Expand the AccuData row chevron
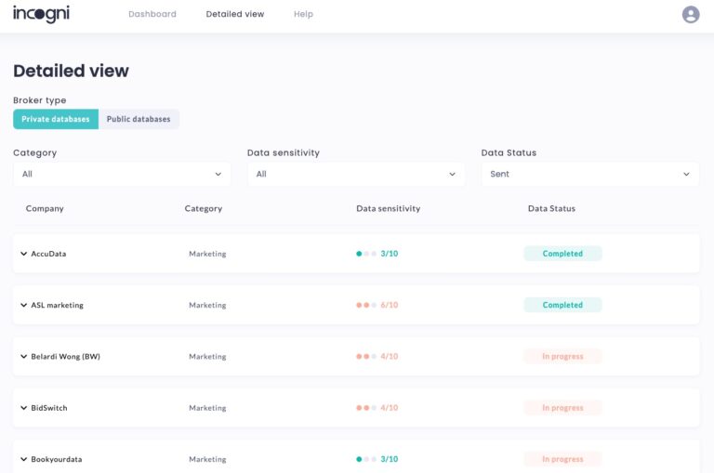Image resolution: width=714 pixels, height=473 pixels. (24, 254)
